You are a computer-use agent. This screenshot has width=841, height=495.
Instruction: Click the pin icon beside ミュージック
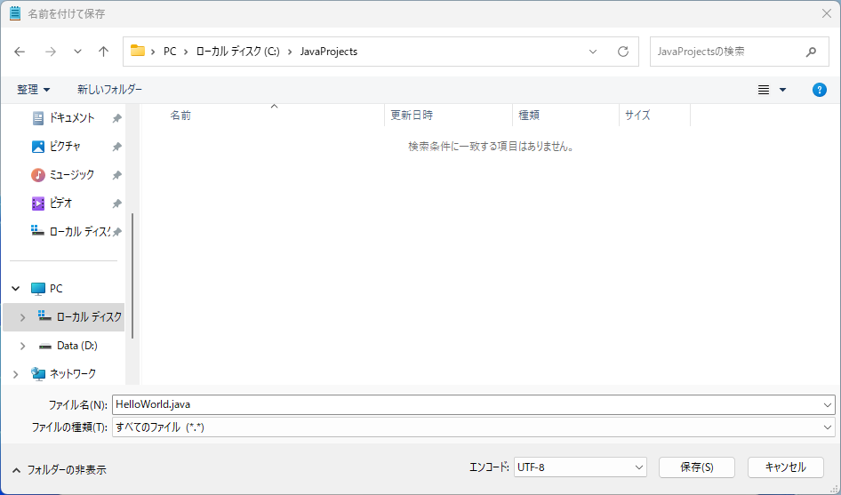[117, 175]
